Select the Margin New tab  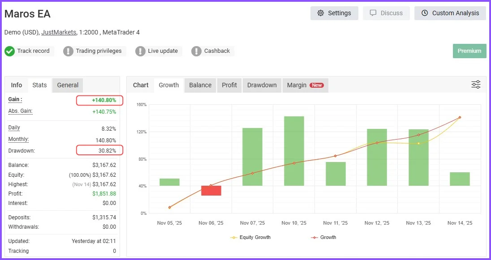(x=305, y=85)
